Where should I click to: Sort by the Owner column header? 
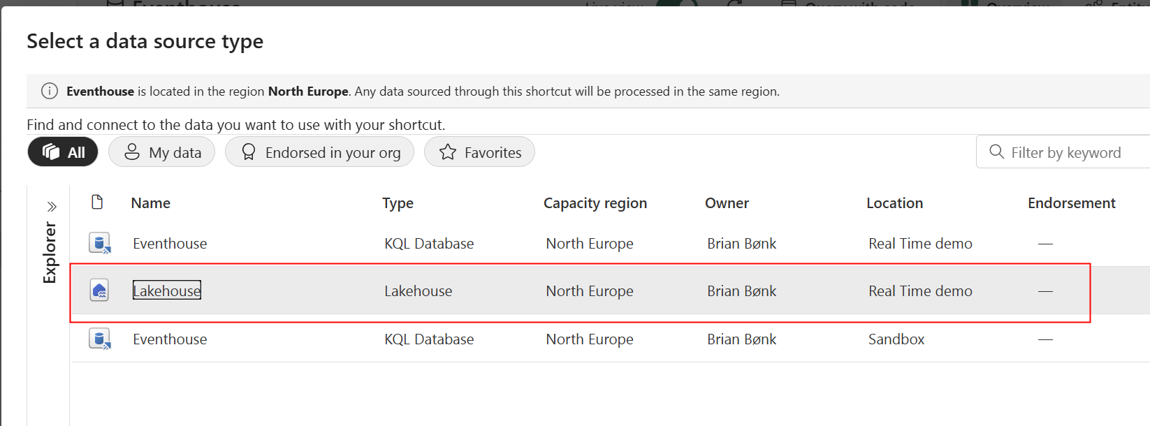(x=727, y=203)
